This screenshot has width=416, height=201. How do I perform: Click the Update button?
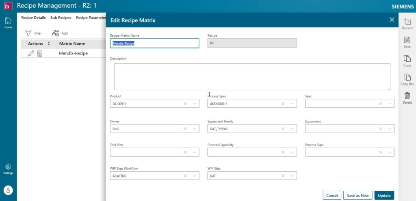(384, 195)
